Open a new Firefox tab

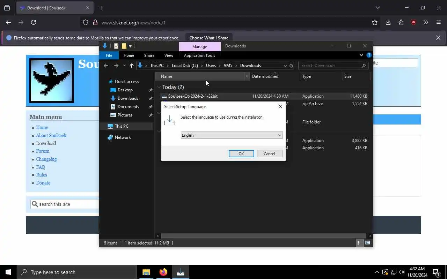[101, 8]
